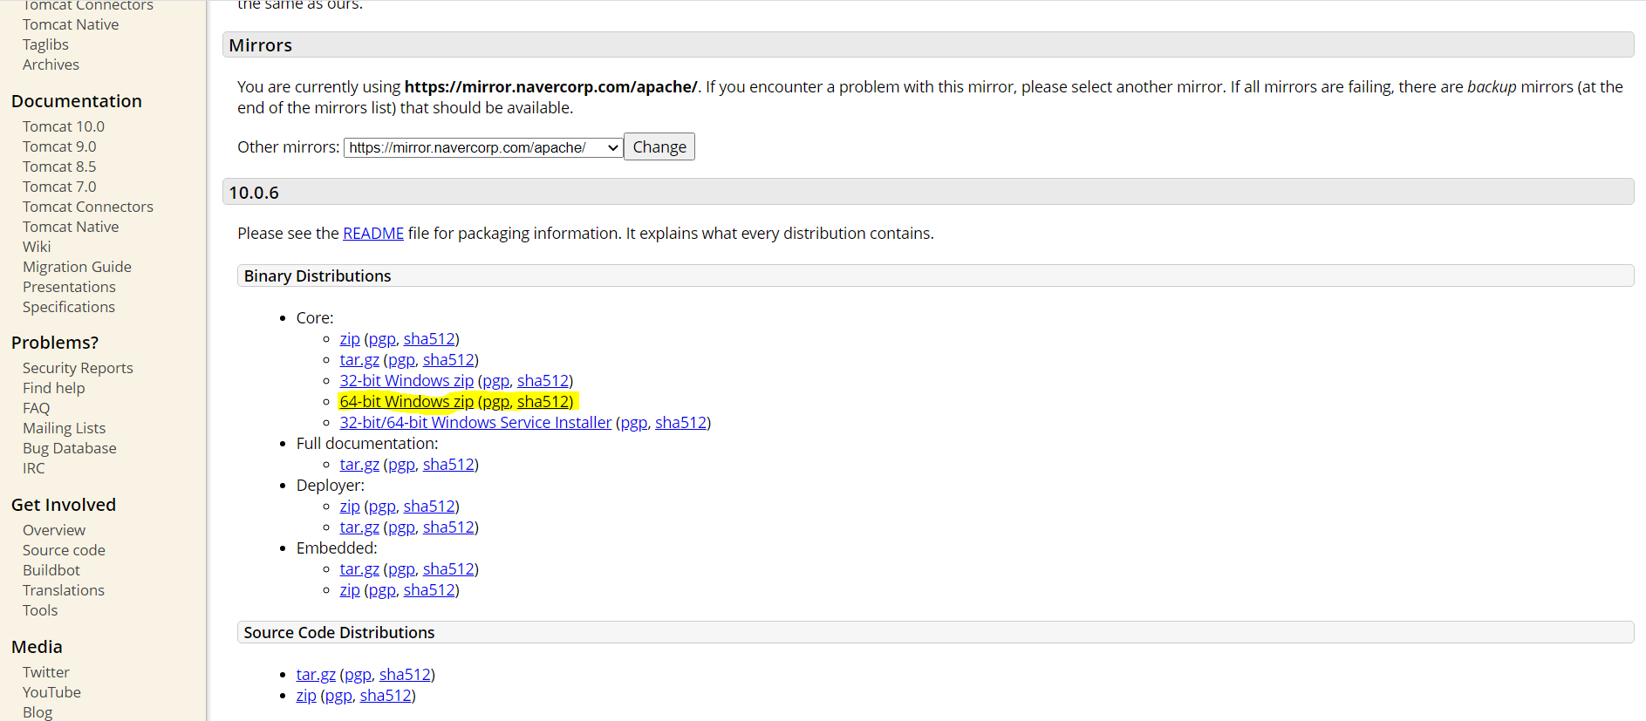Open the README link
The width and height of the screenshot is (1646, 721).
[x=373, y=234]
